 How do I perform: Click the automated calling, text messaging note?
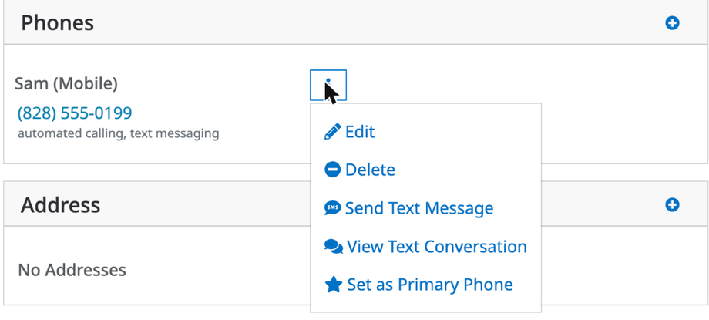coord(119,133)
